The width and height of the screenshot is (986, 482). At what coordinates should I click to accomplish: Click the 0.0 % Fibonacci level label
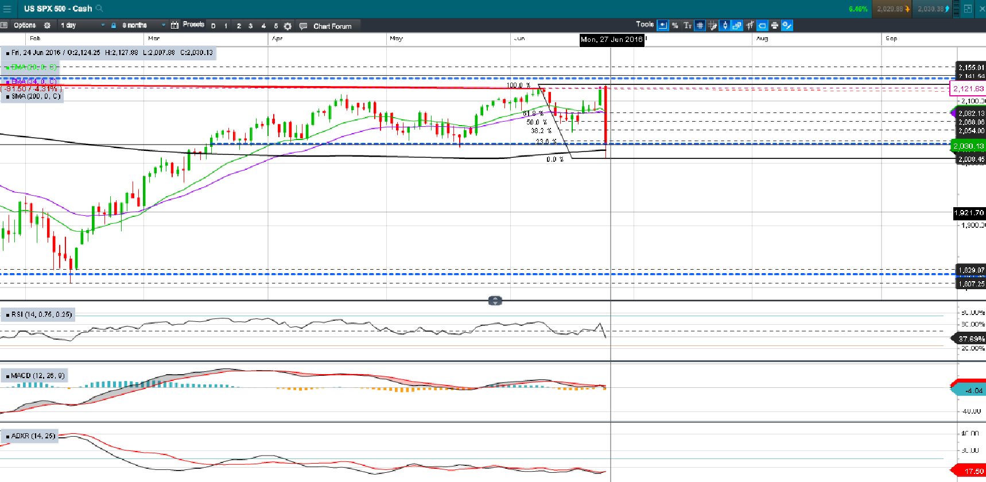[555, 160]
